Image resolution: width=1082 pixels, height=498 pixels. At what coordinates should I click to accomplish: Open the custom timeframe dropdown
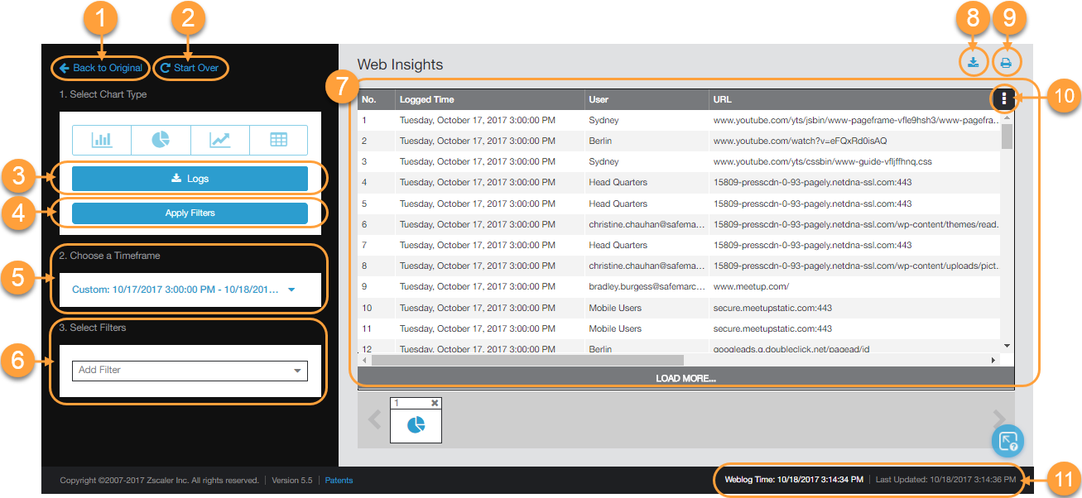click(x=183, y=290)
